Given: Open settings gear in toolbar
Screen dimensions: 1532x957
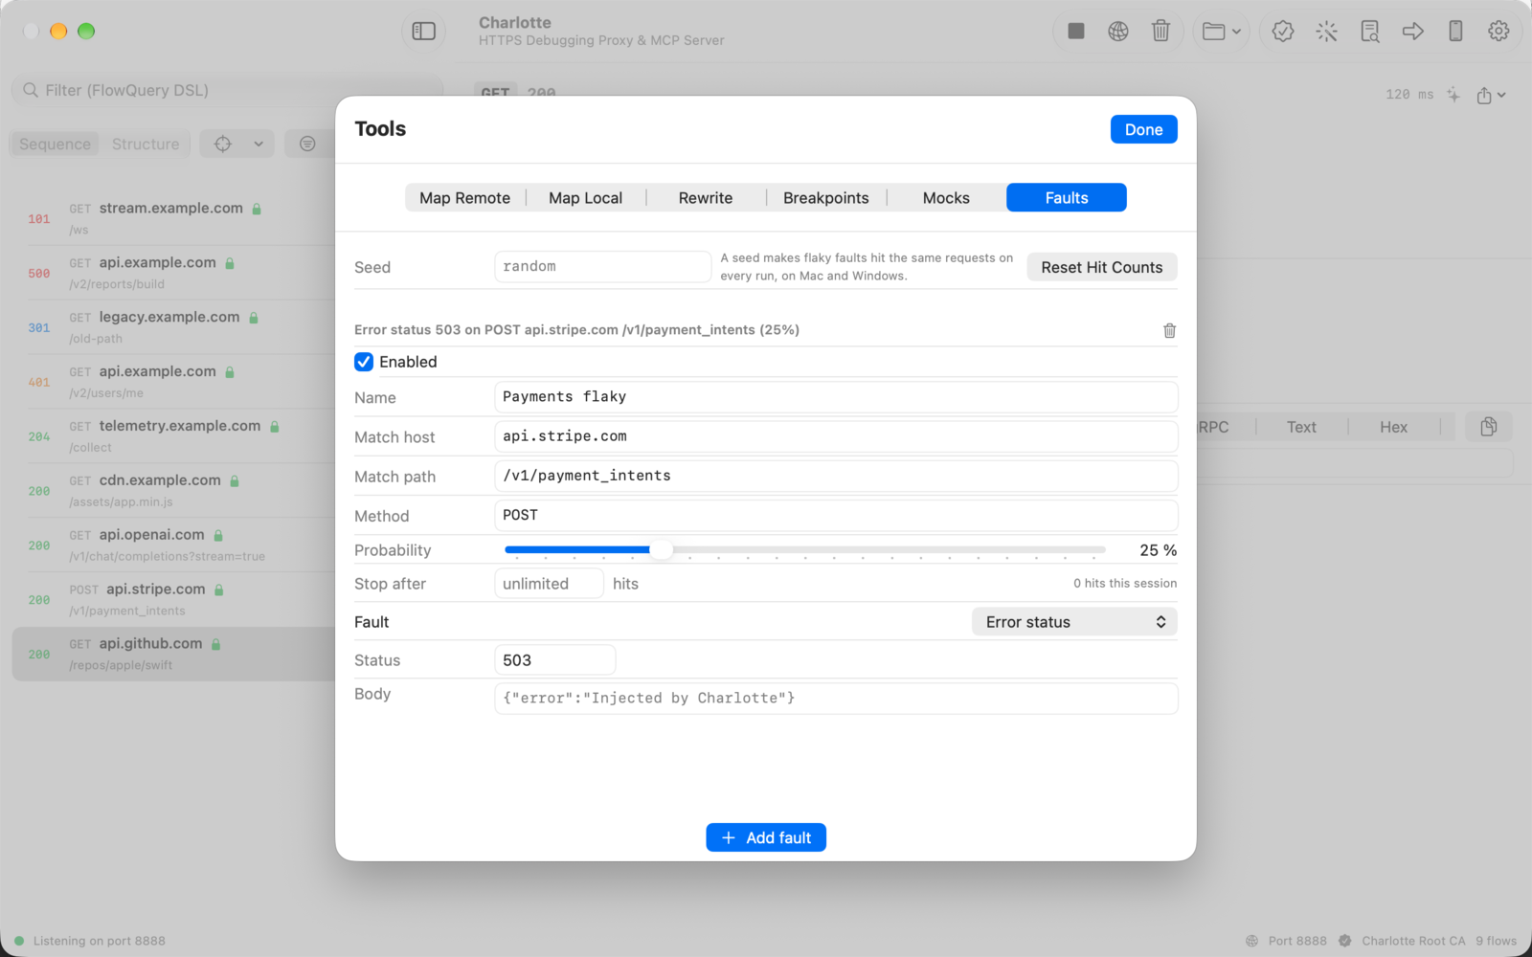Looking at the screenshot, I should click(1498, 32).
